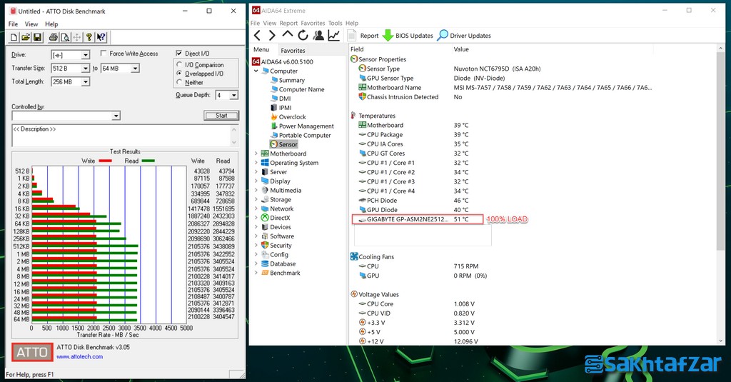The image size is (731, 382).
Task: Click the Report page icon in AIDA64
Action: (352, 36)
